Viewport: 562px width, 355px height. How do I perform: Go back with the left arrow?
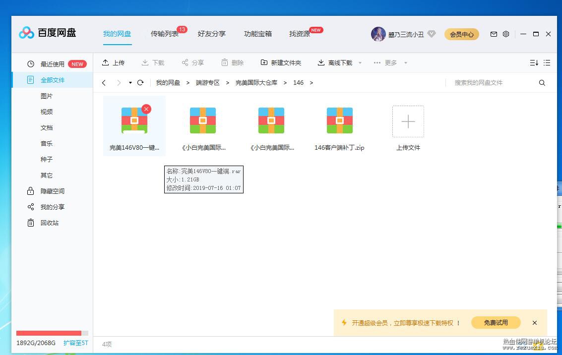tap(104, 83)
